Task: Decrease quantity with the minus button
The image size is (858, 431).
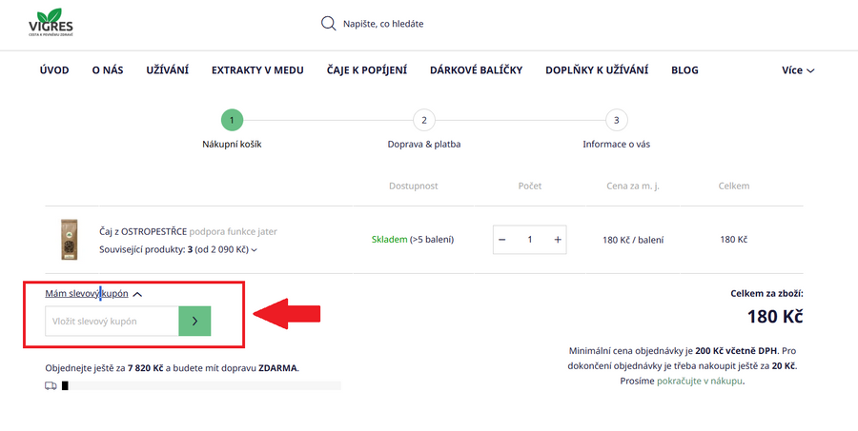Action: coord(502,240)
